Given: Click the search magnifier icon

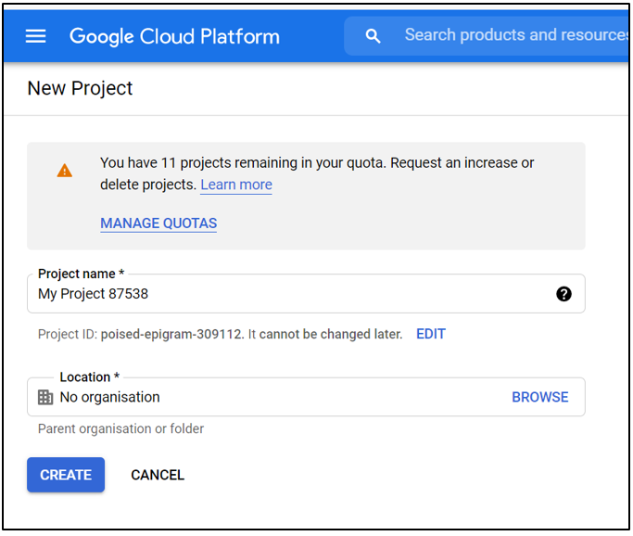Looking at the screenshot, I should tap(373, 36).
